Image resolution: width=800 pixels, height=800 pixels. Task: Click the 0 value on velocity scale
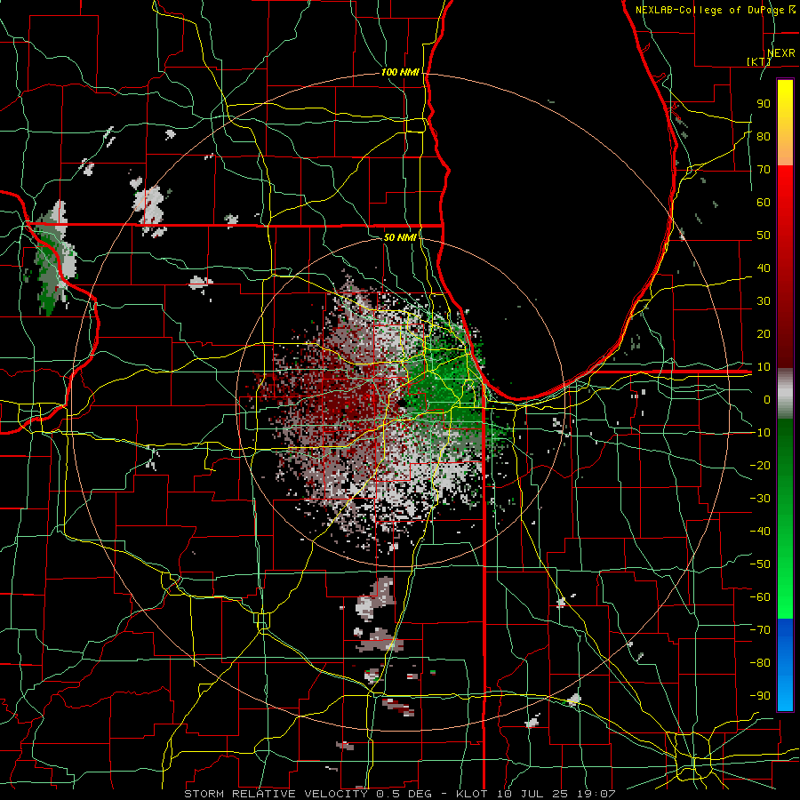[x=767, y=399]
